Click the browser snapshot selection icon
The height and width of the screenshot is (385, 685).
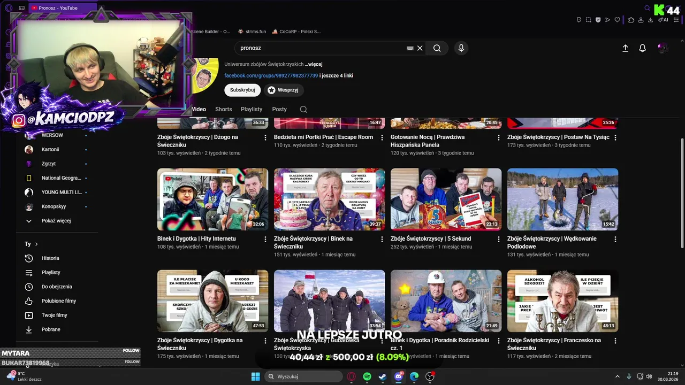tap(588, 20)
